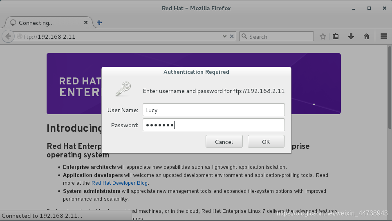Maximize the Firefox window
The image size is (392, 221).
(x=369, y=8)
